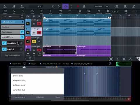Unmute track 3 with the yellow mute button
140x105 pixels.
(34, 41)
